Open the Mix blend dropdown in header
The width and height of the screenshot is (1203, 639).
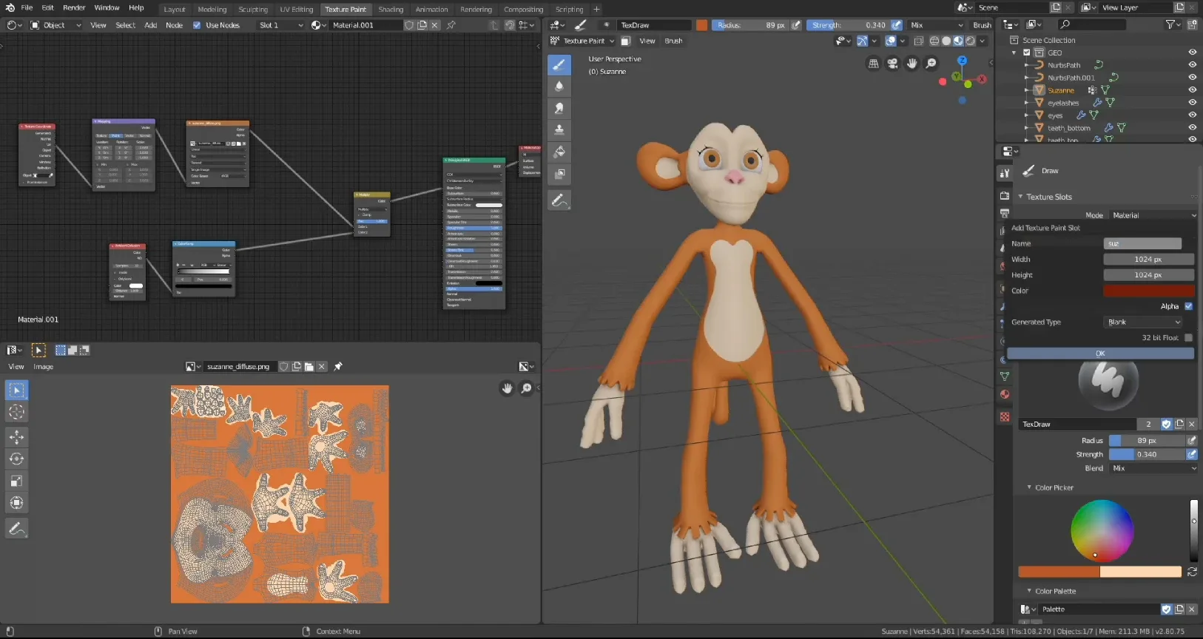click(x=937, y=25)
